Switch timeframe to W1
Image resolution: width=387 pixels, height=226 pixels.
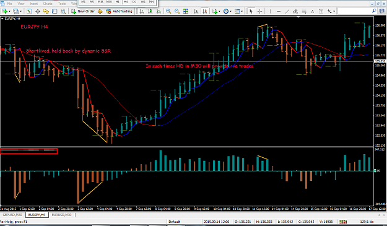(143, 2)
